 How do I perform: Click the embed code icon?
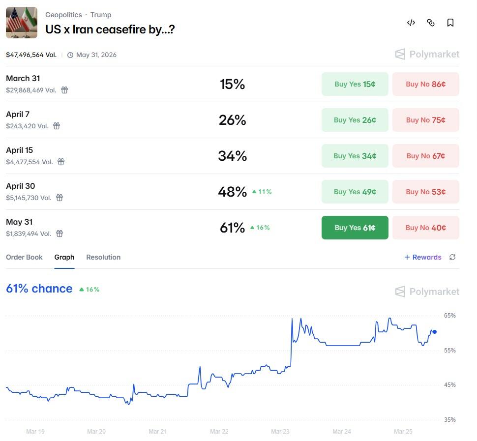point(411,23)
